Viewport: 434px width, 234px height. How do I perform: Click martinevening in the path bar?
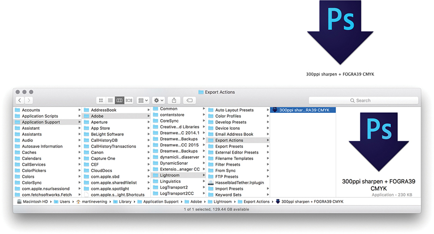click(x=91, y=202)
